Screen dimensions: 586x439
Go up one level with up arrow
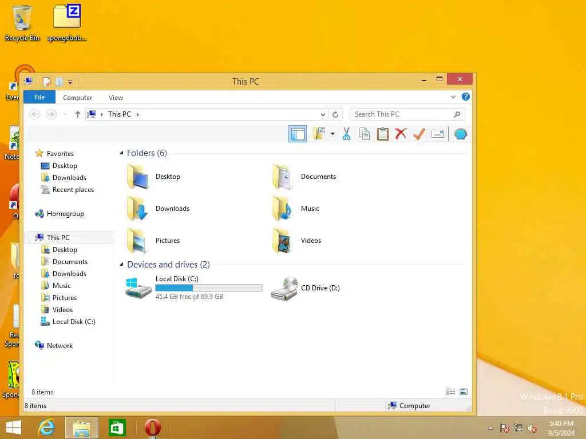pyautogui.click(x=77, y=114)
